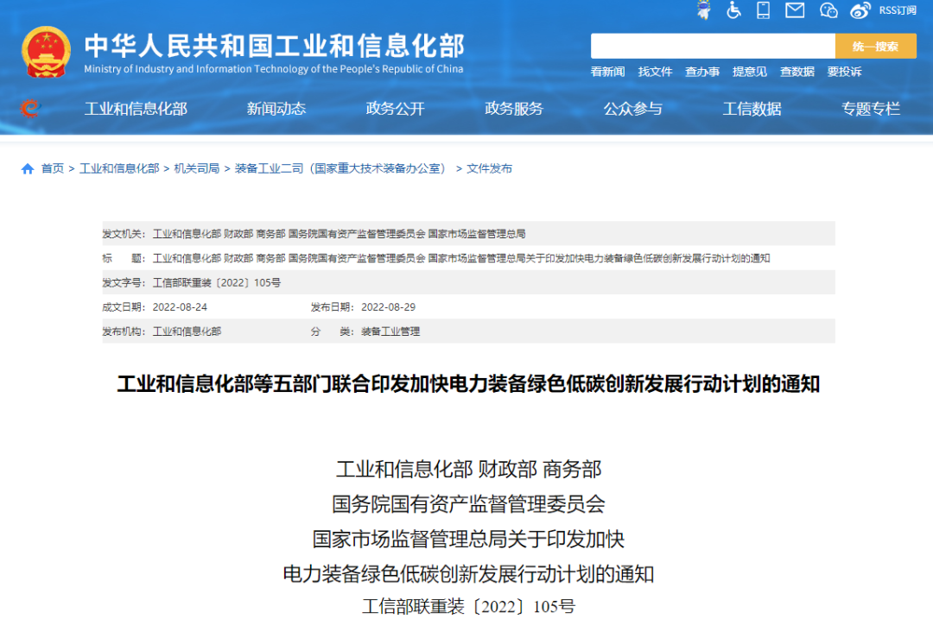Open the 新闻动态 navigation menu

[x=276, y=109]
